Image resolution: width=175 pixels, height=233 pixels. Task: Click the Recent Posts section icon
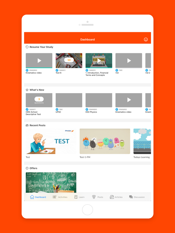click(x=27, y=125)
